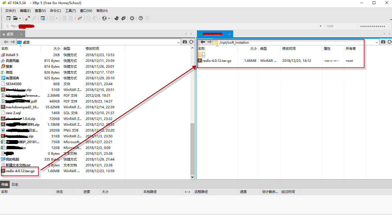
Task: Click the New session toolbar icon
Action: (x=9, y=18)
